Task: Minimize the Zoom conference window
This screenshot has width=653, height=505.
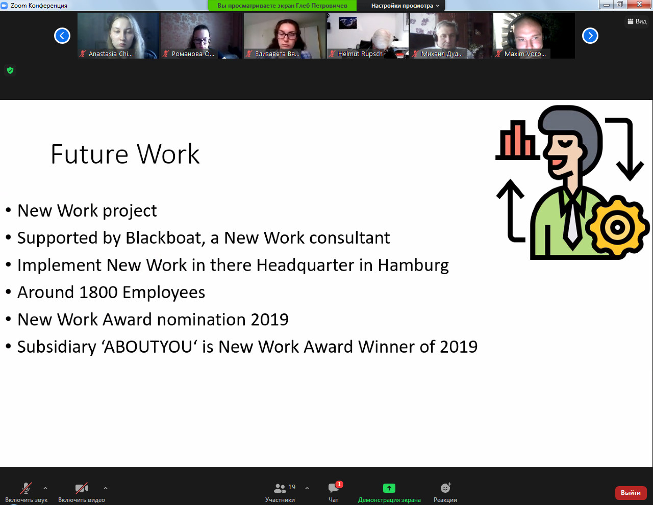Action: tap(606, 5)
